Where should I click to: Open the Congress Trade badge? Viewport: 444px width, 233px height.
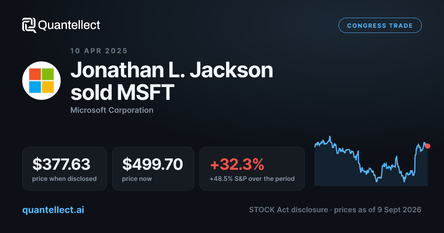(x=380, y=26)
